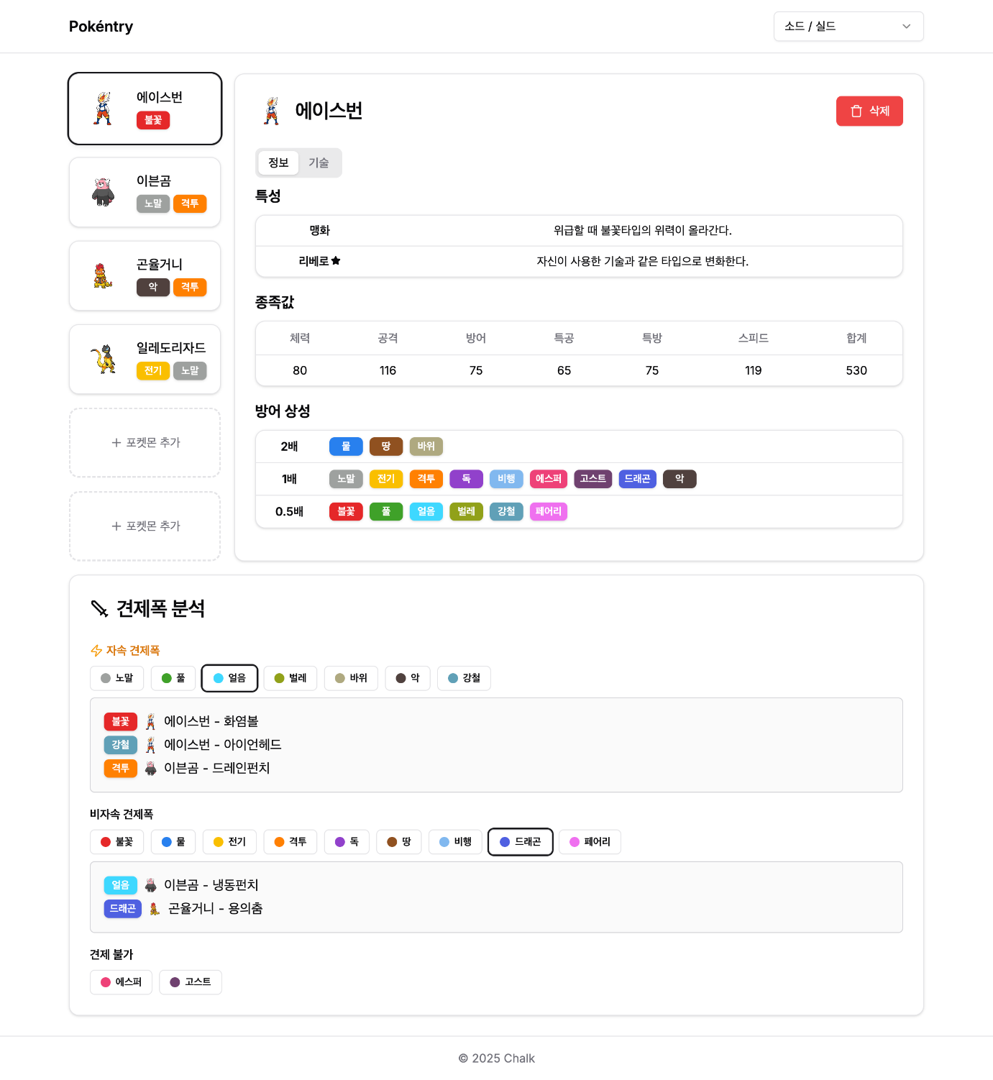Toggle the 얼음 type chip in 자속 견제폭
Image resolution: width=993 pixels, height=1080 pixels.
[229, 678]
